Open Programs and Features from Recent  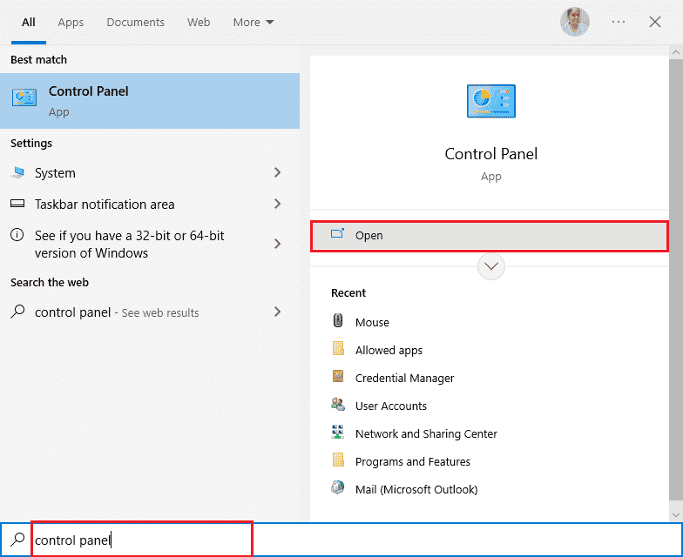412,461
